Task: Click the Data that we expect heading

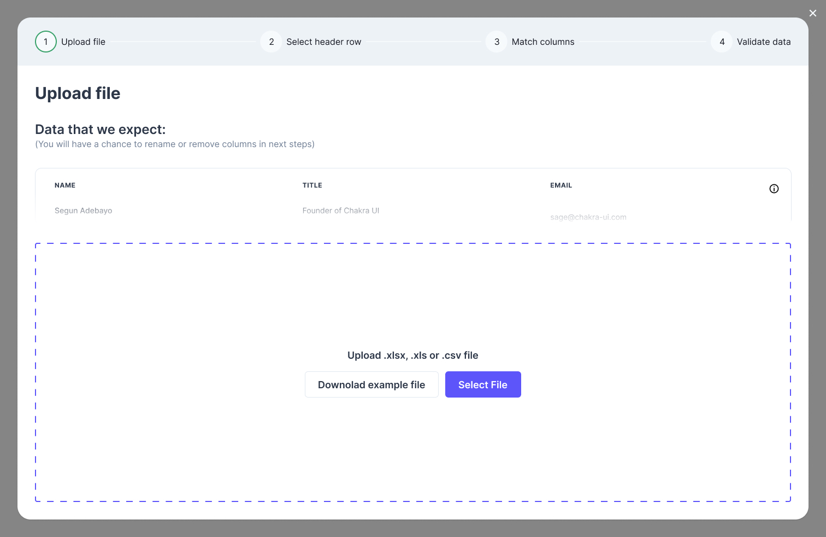Action: (101, 130)
